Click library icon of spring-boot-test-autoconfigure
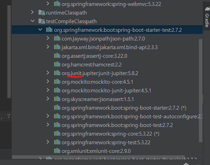This screenshot has height=165, width=210. pos(57,116)
